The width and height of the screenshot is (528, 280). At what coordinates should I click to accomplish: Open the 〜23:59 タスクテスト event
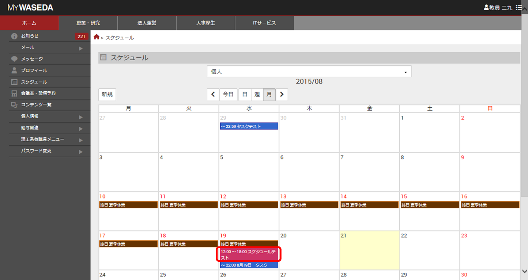(x=249, y=126)
